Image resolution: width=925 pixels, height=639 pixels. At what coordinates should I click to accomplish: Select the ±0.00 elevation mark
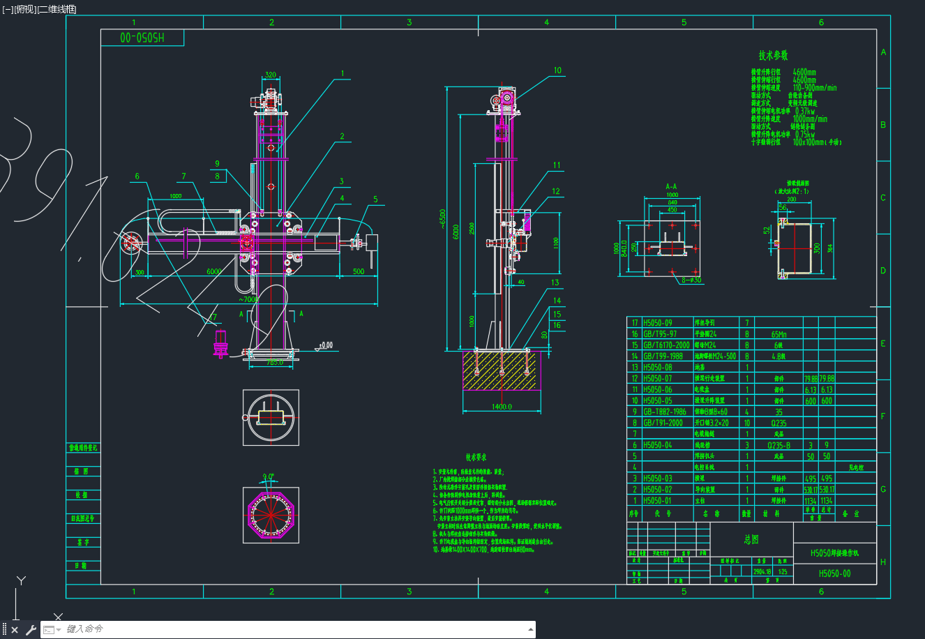(x=324, y=345)
